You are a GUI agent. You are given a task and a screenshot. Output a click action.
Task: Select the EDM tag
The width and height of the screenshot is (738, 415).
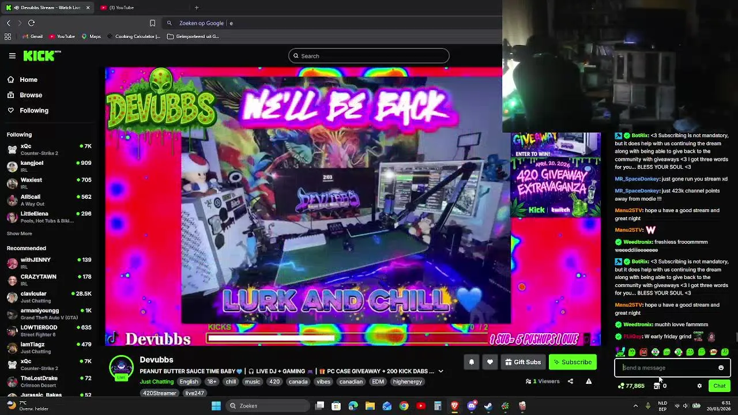378,382
